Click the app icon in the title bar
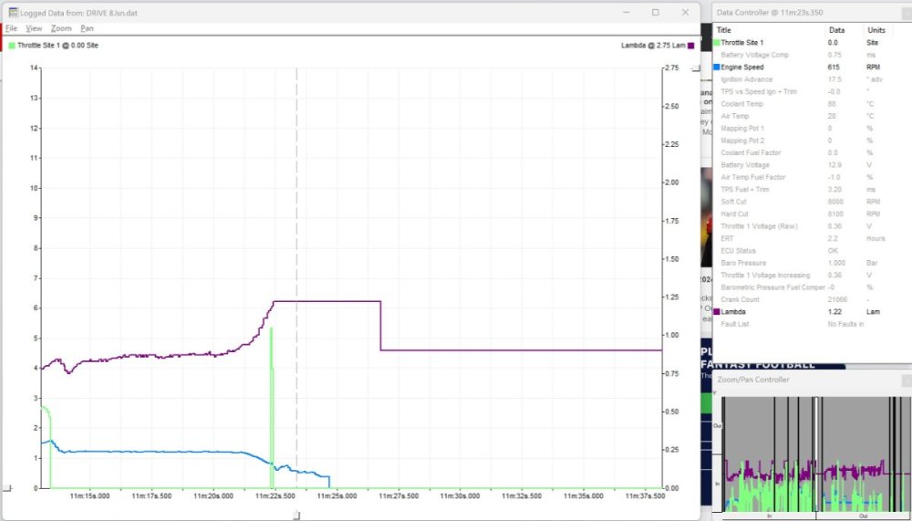This screenshot has height=521, width=912. coord(13,13)
